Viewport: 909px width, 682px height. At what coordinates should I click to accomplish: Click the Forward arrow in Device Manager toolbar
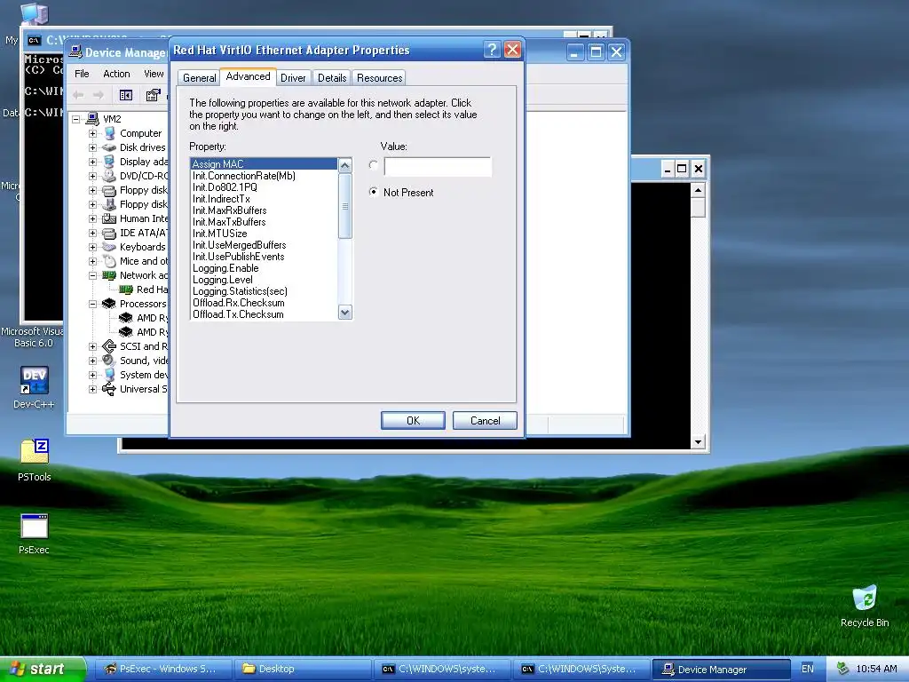pos(99,94)
